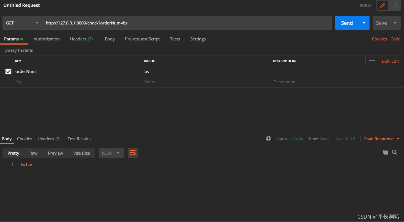Switch to the Authorization tab
Image resolution: width=404 pixels, height=222 pixels.
47,39
